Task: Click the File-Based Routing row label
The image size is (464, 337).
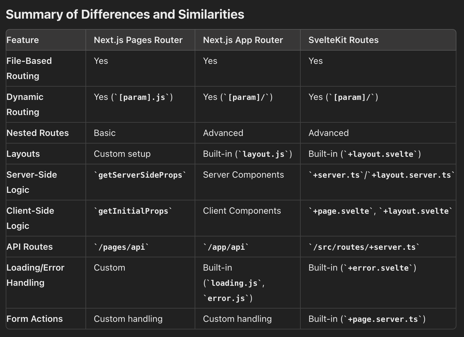Action: [x=29, y=68]
